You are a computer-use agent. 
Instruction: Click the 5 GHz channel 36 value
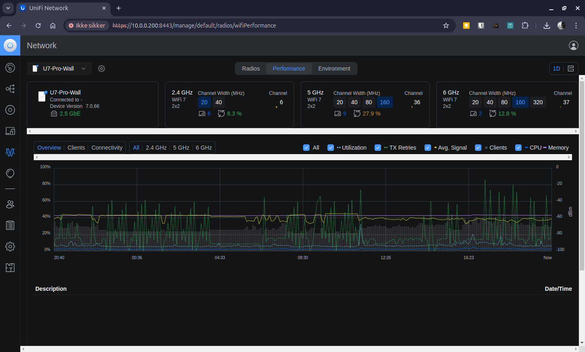[417, 102]
